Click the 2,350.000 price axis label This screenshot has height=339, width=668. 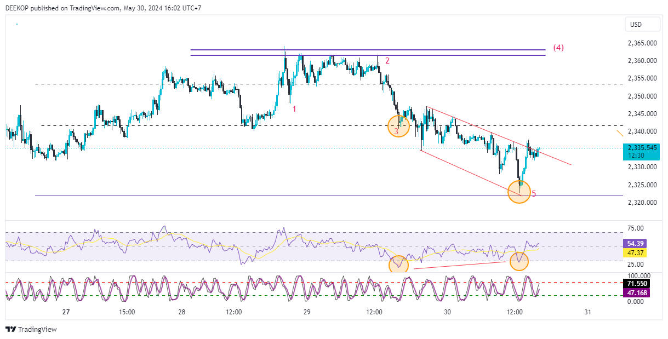pos(643,96)
